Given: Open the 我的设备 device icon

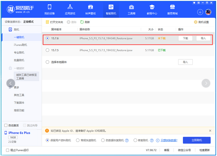Looking at the screenshot, I should coord(49,7).
